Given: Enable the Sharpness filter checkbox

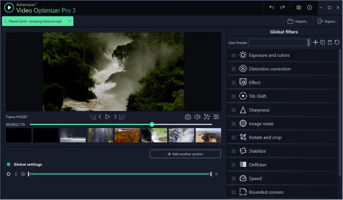Looking at the screenshot, I should [x=233, y=110].
